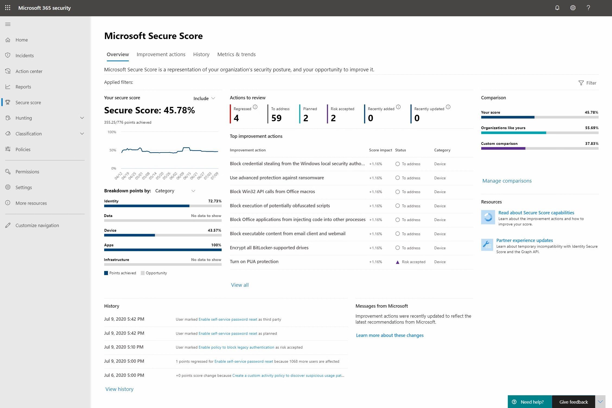Switch to the Metrics & trends tab
This screenshot has width=612, height=408.
point(236,54)
